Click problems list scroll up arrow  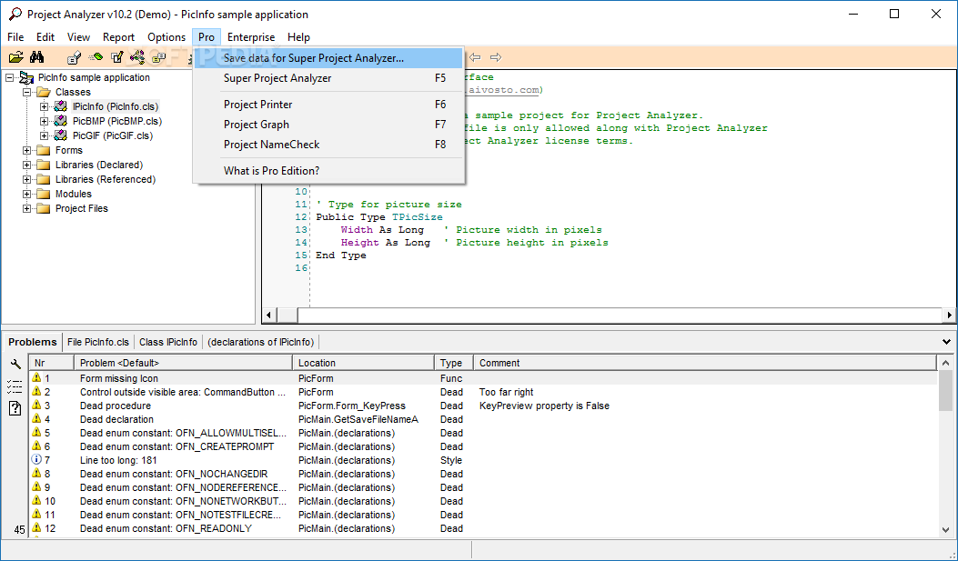[946, 363]
